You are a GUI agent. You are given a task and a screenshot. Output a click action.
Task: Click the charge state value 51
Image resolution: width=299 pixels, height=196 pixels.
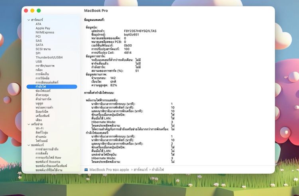pos(137,71)
